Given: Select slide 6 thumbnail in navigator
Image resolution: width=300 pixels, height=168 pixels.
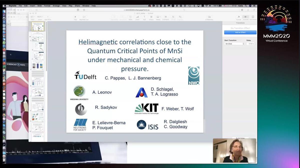Looking at the screenshot, I should click(x=38, y=82).
